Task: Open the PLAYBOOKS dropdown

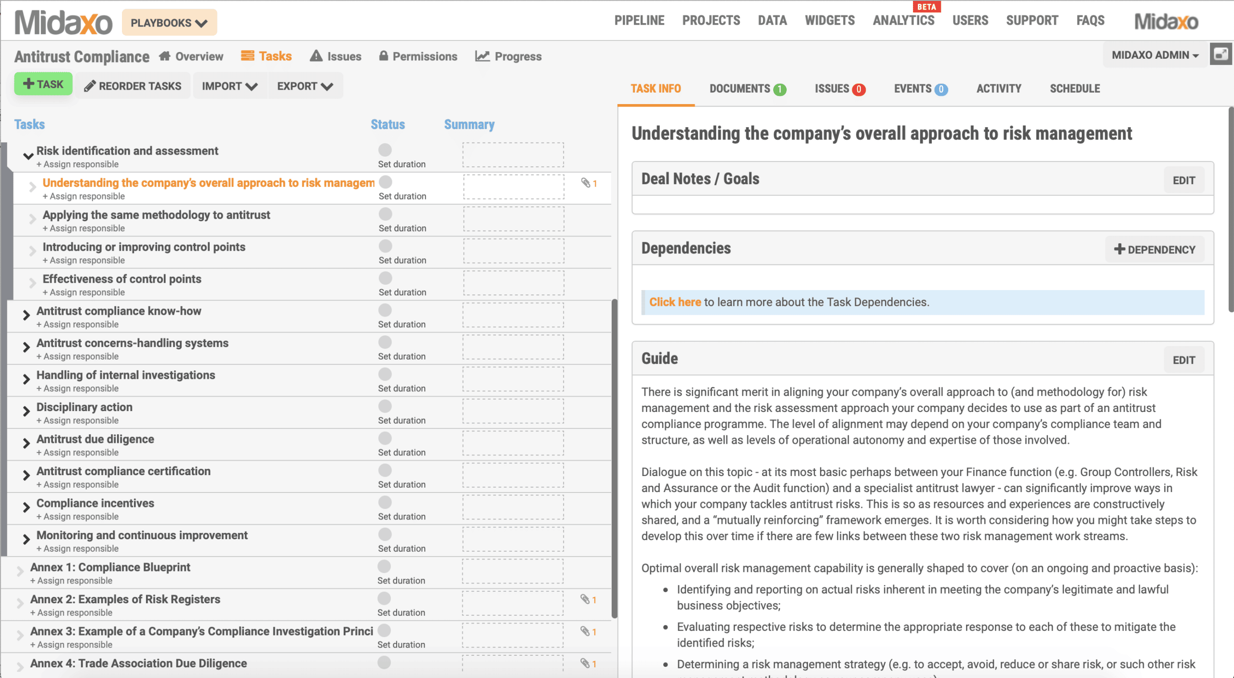Action: coord(169,23)
